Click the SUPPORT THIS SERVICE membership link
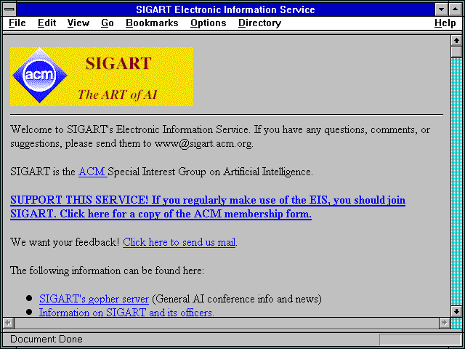Viewport: 465px width, 349px height. (208, 206)
